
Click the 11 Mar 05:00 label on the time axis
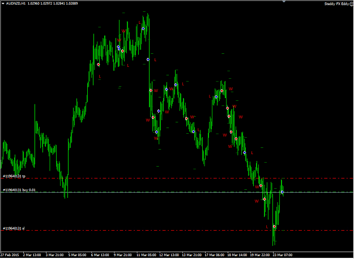pos(147,255)
